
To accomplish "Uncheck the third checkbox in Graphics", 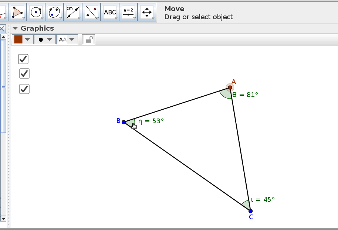I will [24, 89].
